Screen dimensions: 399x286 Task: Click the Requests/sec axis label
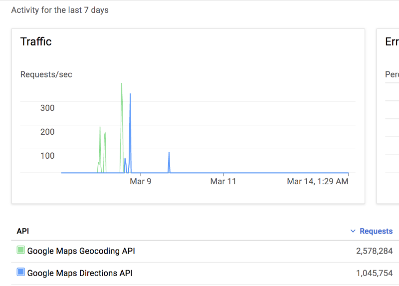[x=46, y=74]
